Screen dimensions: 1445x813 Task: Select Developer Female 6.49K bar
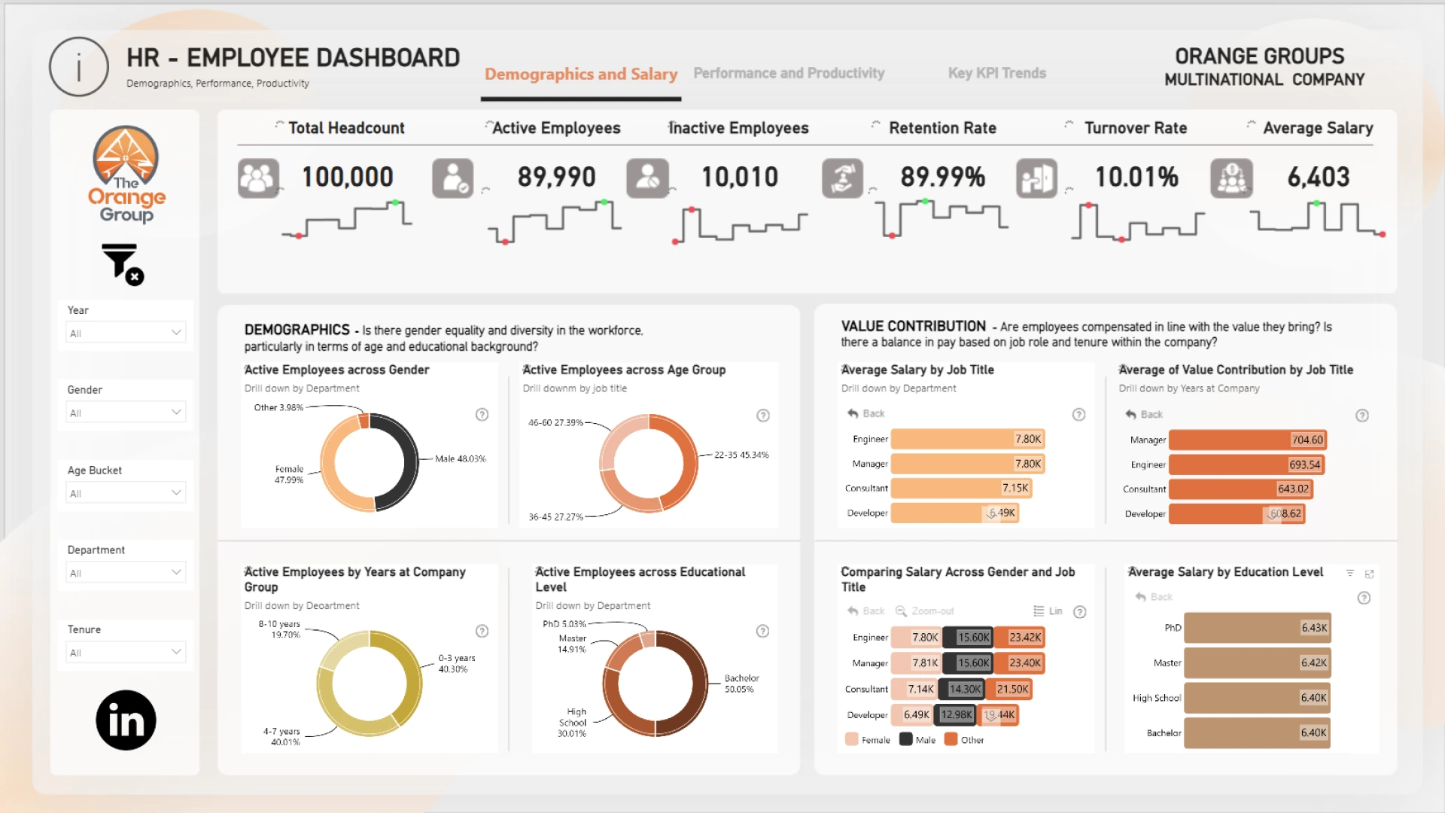pos(912,714)
